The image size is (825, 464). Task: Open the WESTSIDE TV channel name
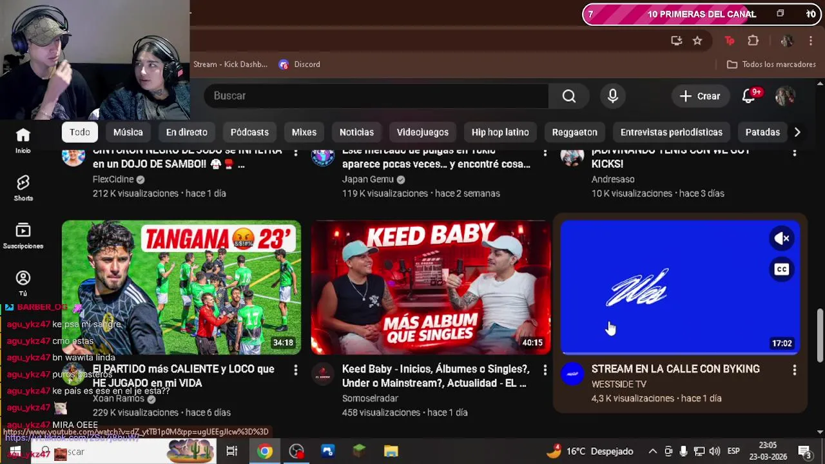619,384
